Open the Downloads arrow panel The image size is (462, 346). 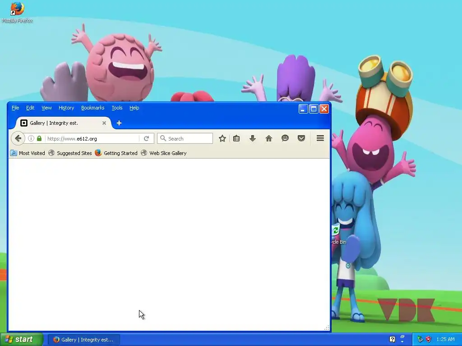[x=253, y=138]
